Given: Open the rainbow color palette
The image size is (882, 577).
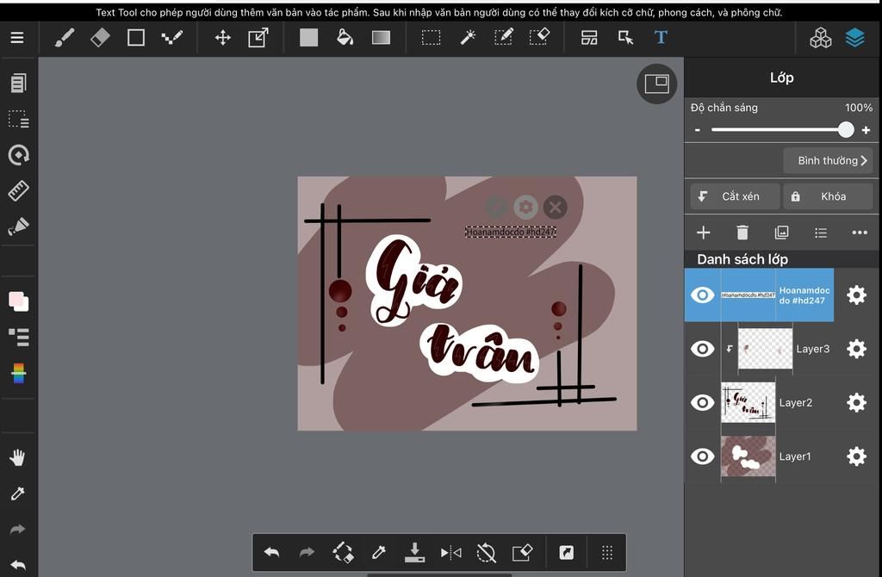Looking at the screenshot, I should click(x=18, y=373).
